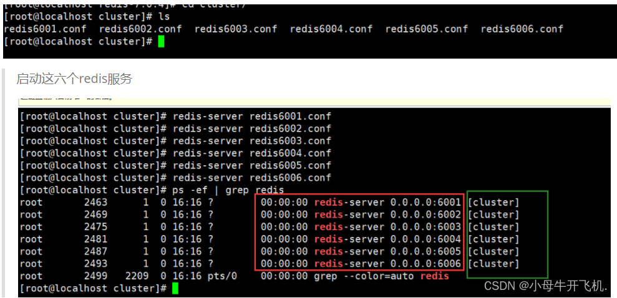The width and height of the screenshot is (617, 298).
Task: Click process ID 2481
Action: (95, 239)
